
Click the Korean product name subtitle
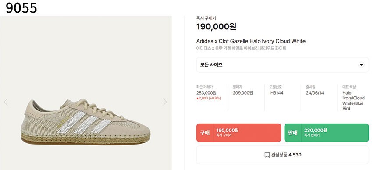click(241, 48)
